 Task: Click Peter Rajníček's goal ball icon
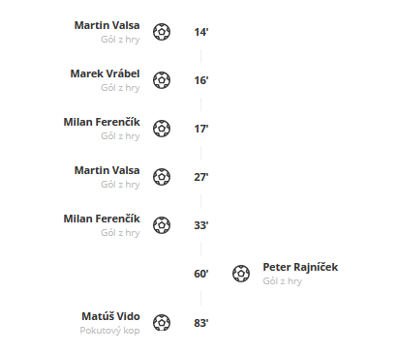(241, 274)
